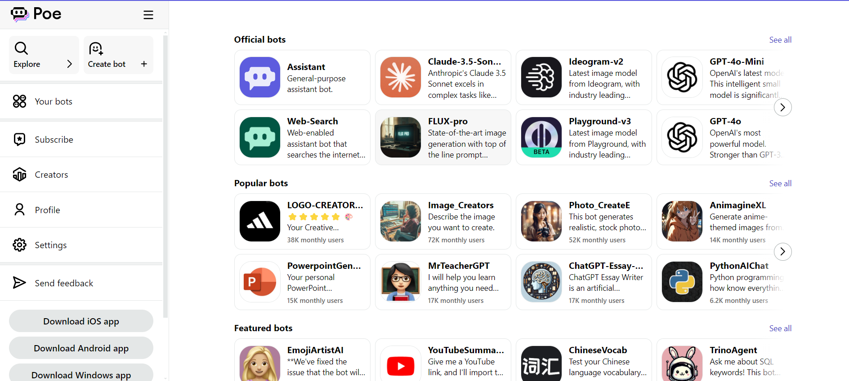849x381 pixels.
Task: Open the Claude-3.5-Sonnet orange starburst icon
Action: [x=401, y=77]
